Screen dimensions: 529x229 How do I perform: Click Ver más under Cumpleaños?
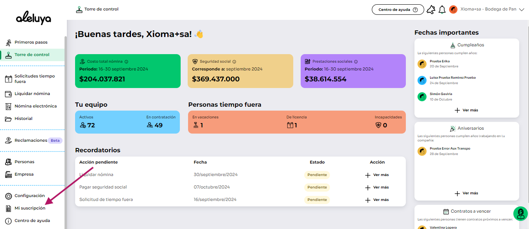466,110
